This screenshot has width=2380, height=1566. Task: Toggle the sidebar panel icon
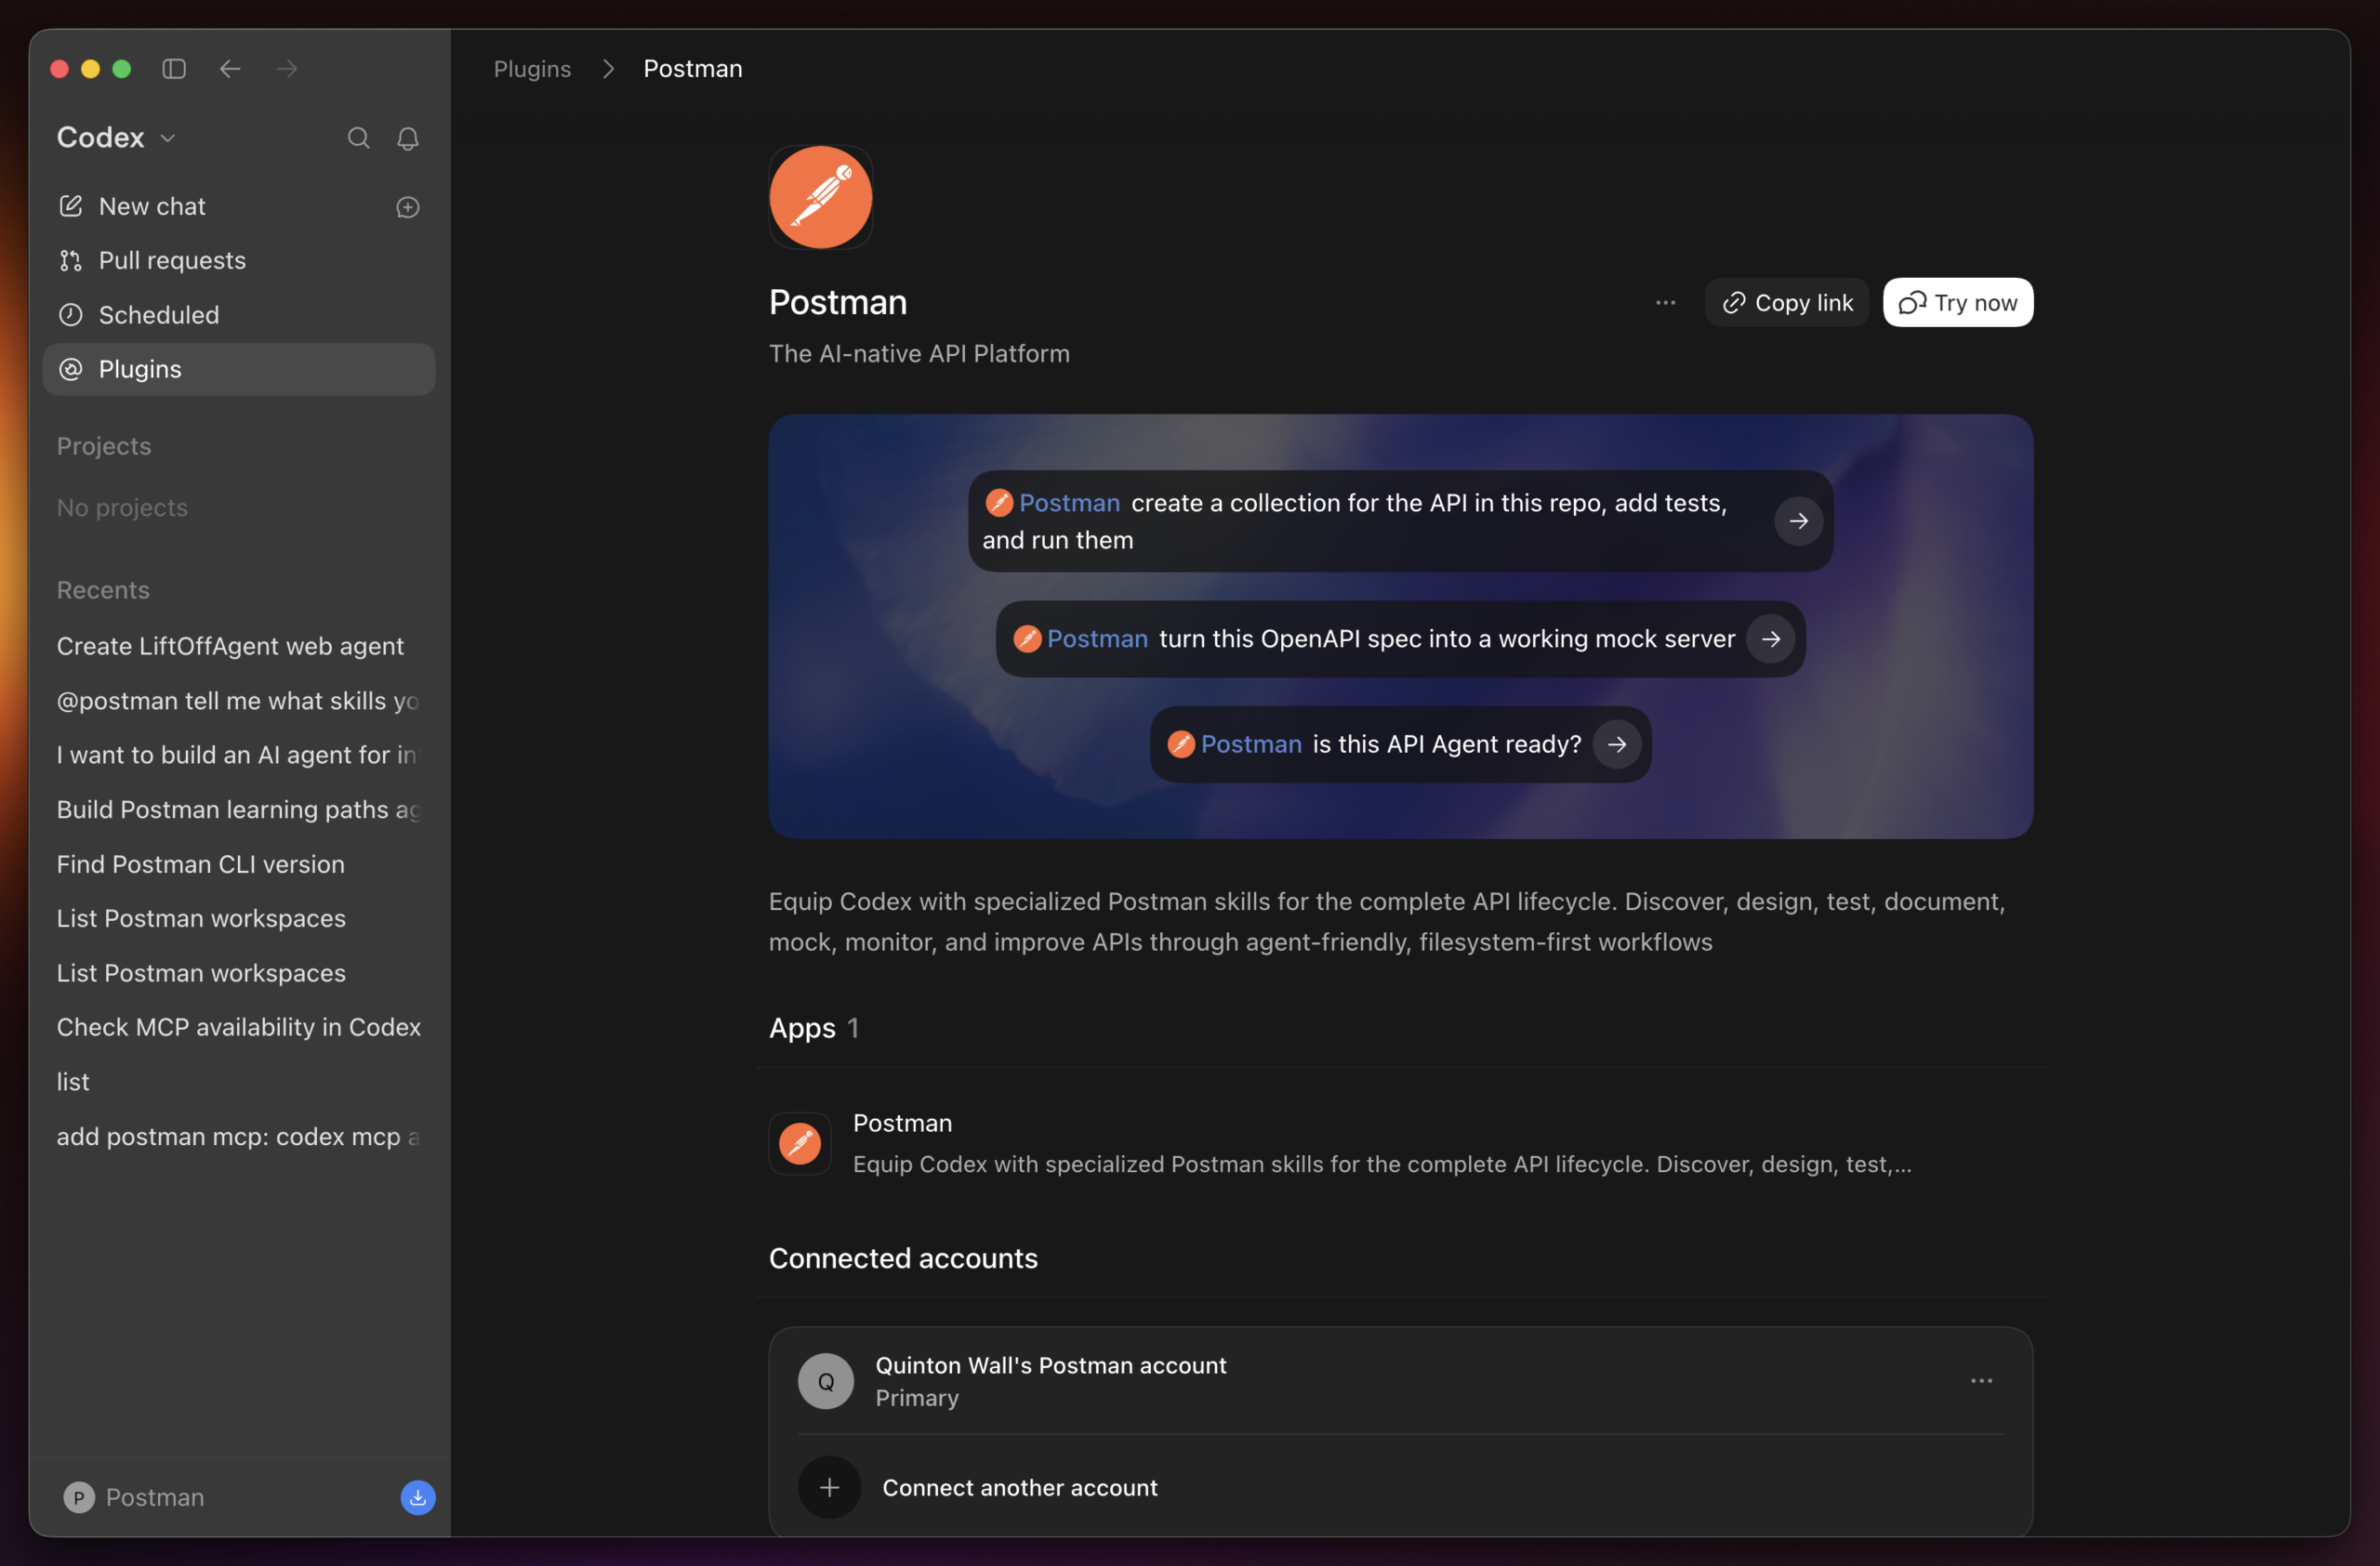174,69
